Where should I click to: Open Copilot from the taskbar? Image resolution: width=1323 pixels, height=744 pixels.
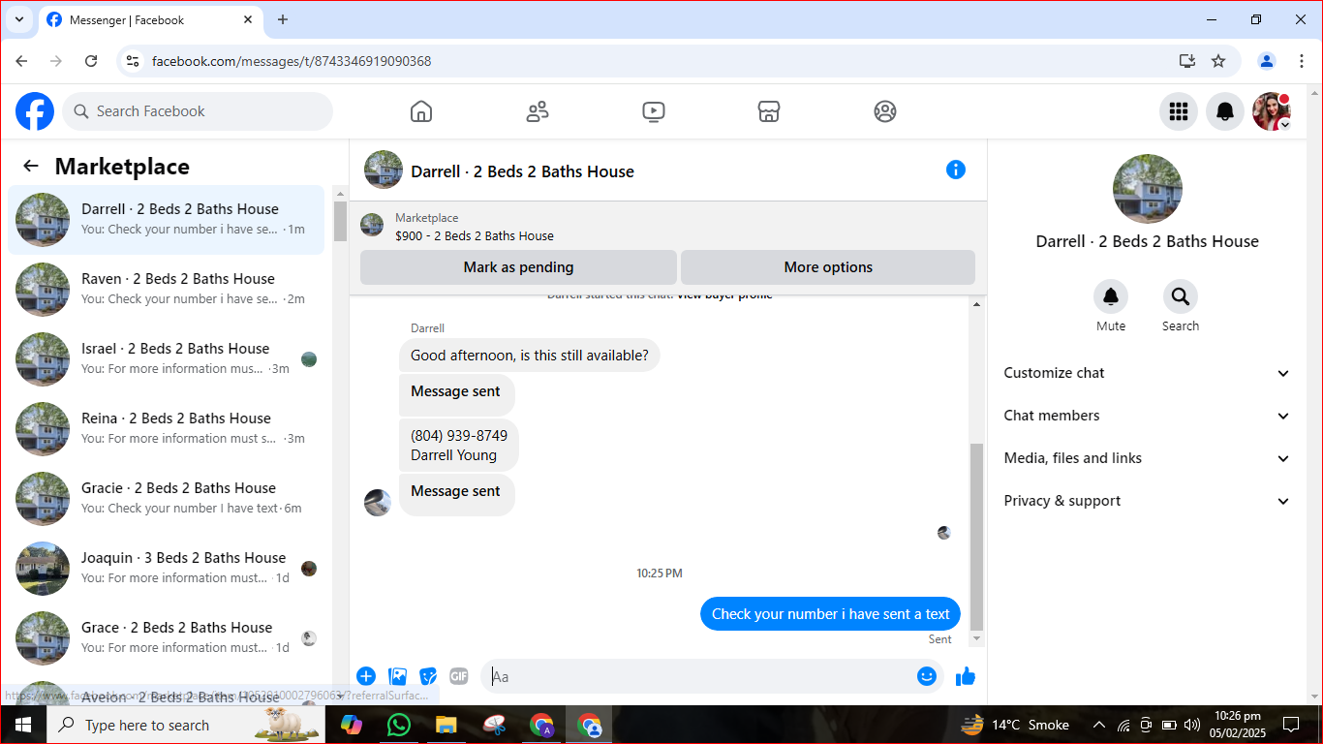[x=352, y=725]
